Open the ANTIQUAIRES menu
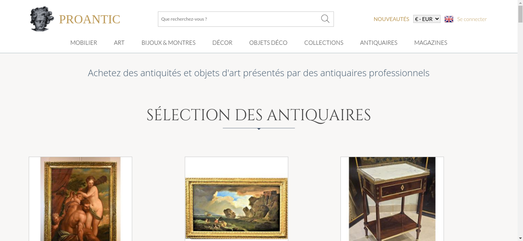The image size is (523, 241). click(x=379, y=43)
